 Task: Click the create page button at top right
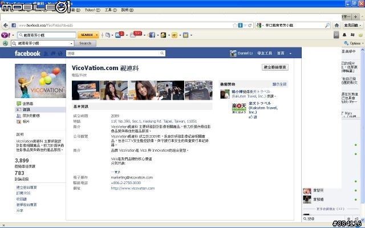[x=275, y=67]
